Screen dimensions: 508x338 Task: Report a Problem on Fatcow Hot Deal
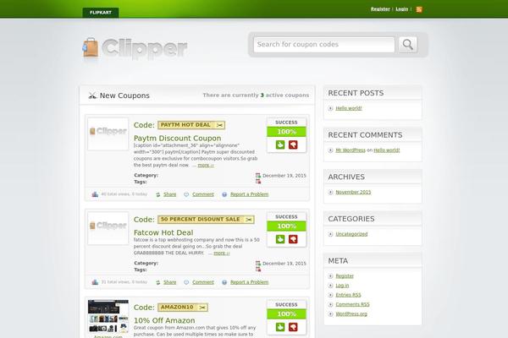tap(250, 282)
